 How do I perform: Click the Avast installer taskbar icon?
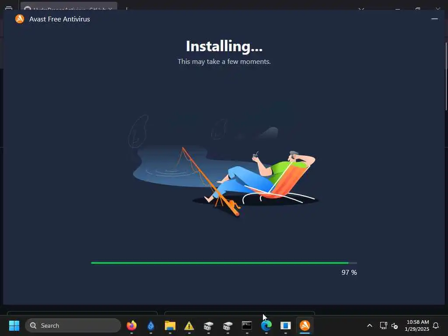pos(305,325)
